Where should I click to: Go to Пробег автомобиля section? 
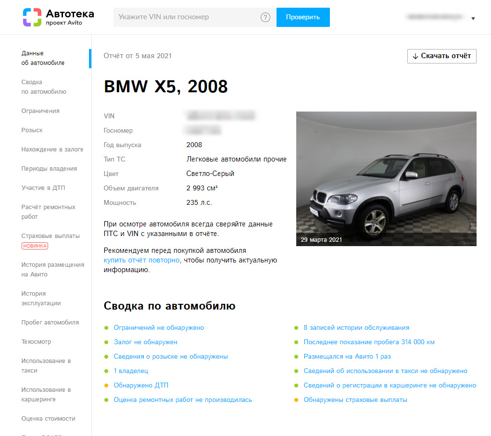point(50,323)
